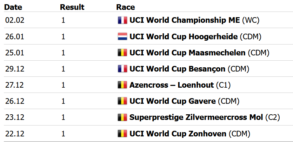Click the Belgian flag beside Superprestige Zilvermeercross Mol

[x=122, y=117]
